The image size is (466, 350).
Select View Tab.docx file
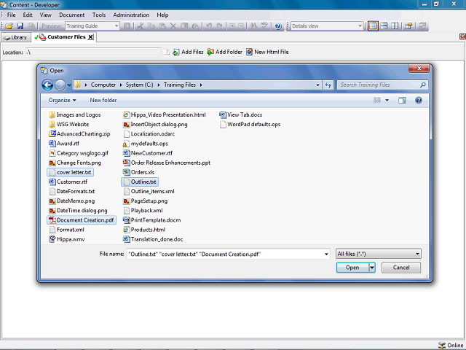tap(241, 115)
